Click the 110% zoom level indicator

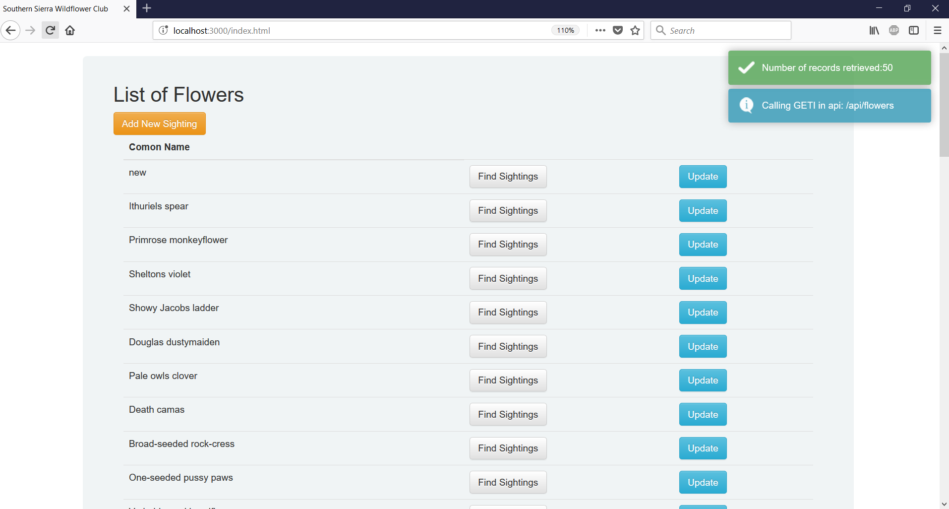pyautogui.click(x=565, y=30)
